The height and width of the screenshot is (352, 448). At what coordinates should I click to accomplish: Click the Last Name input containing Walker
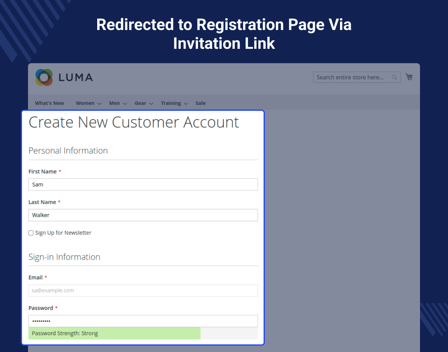click(143, 215)
